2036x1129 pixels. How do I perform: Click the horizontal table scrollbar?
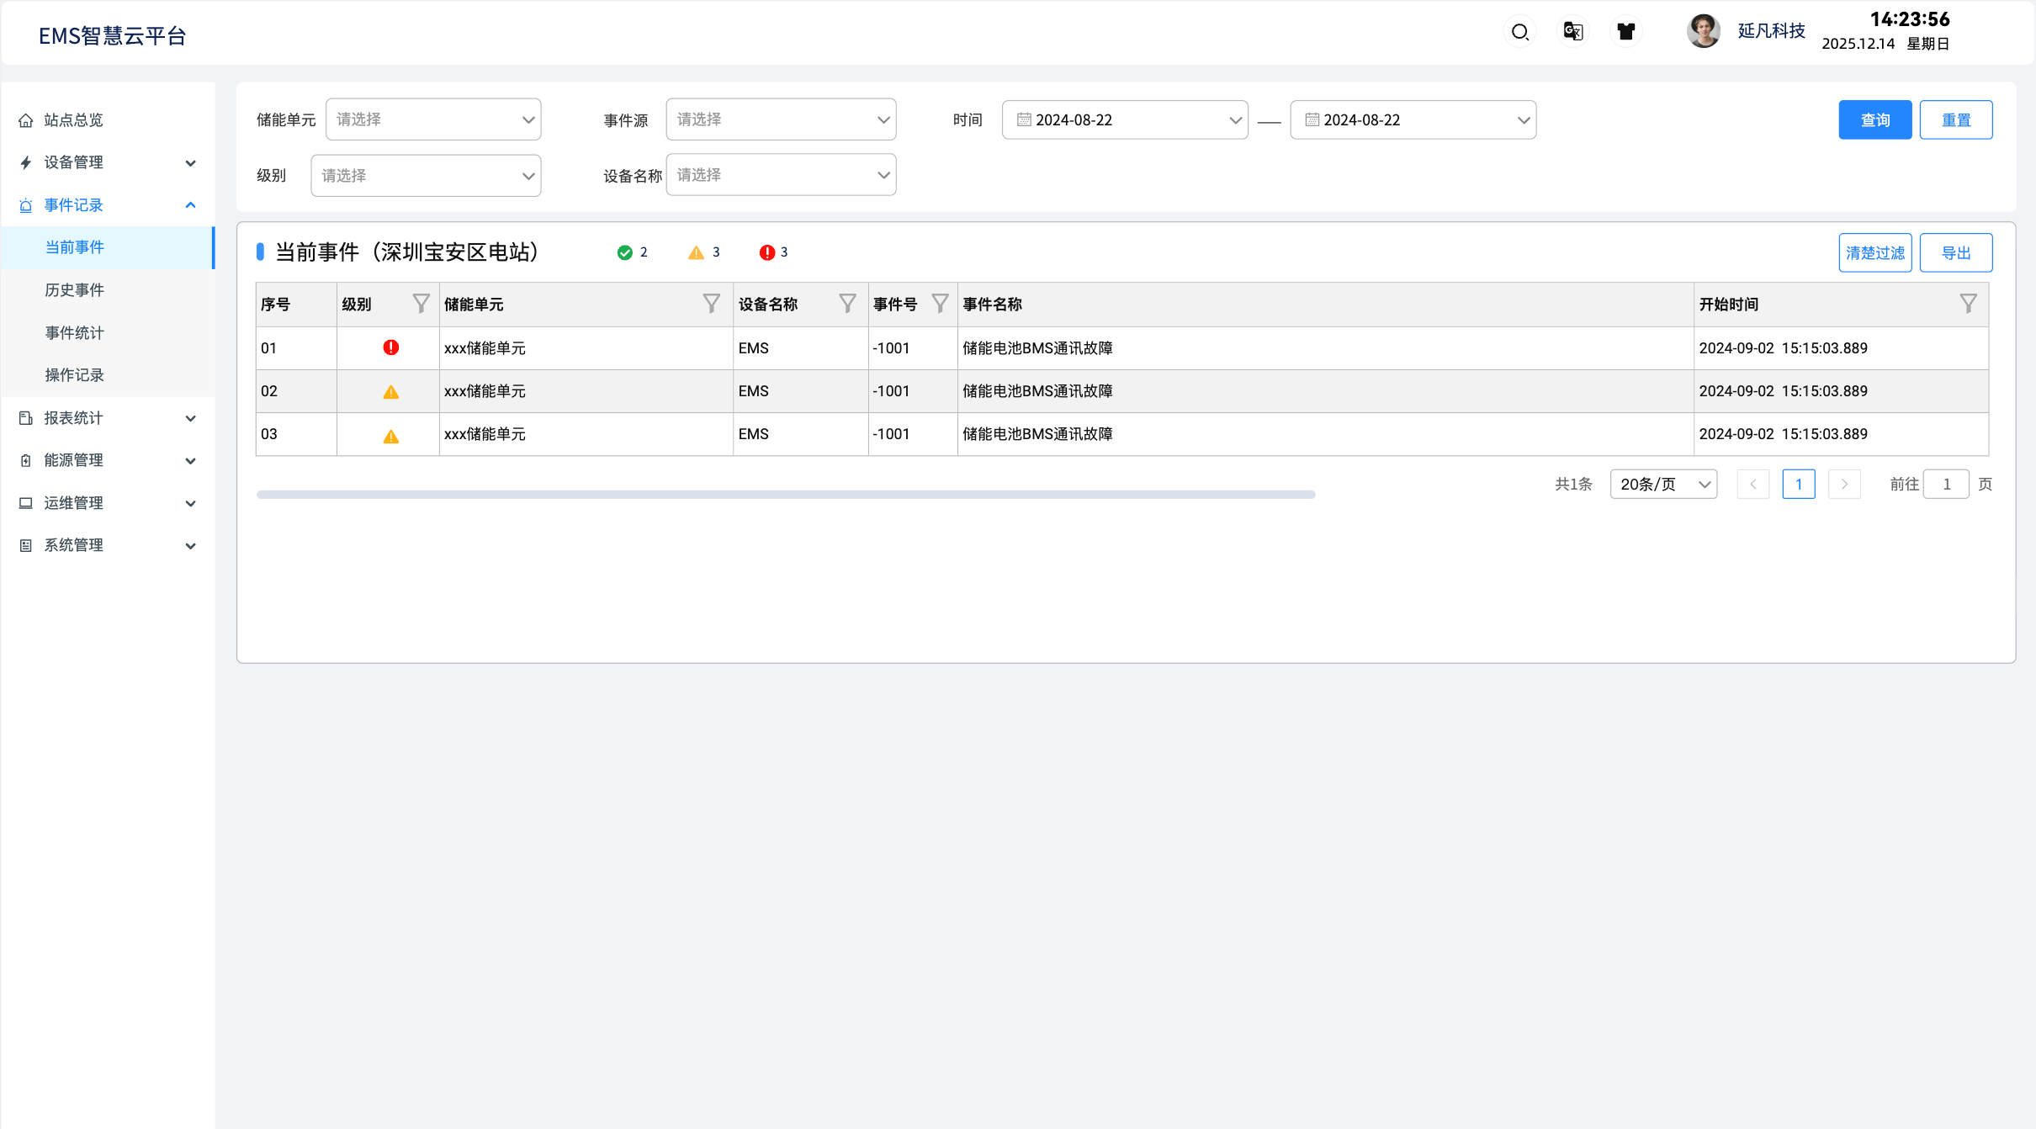pos(785,495)
